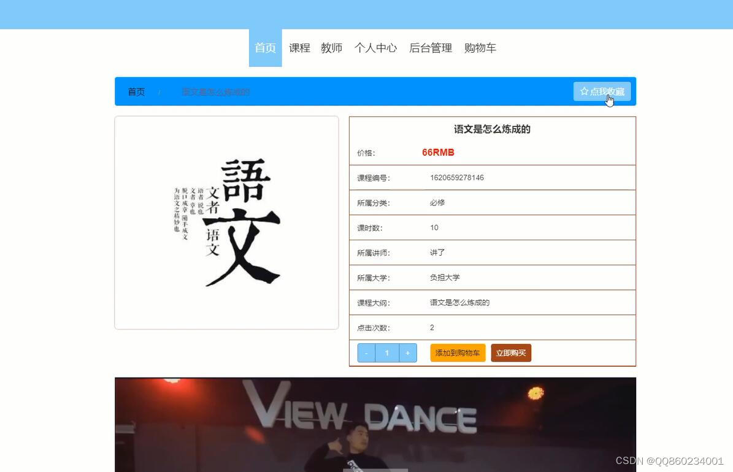Open 首页 from the breadcrumb trail

point(136,91)
